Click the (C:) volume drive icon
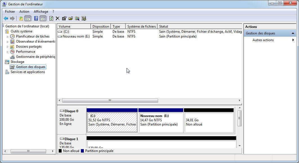299x163 pixels. coord(60,32)
